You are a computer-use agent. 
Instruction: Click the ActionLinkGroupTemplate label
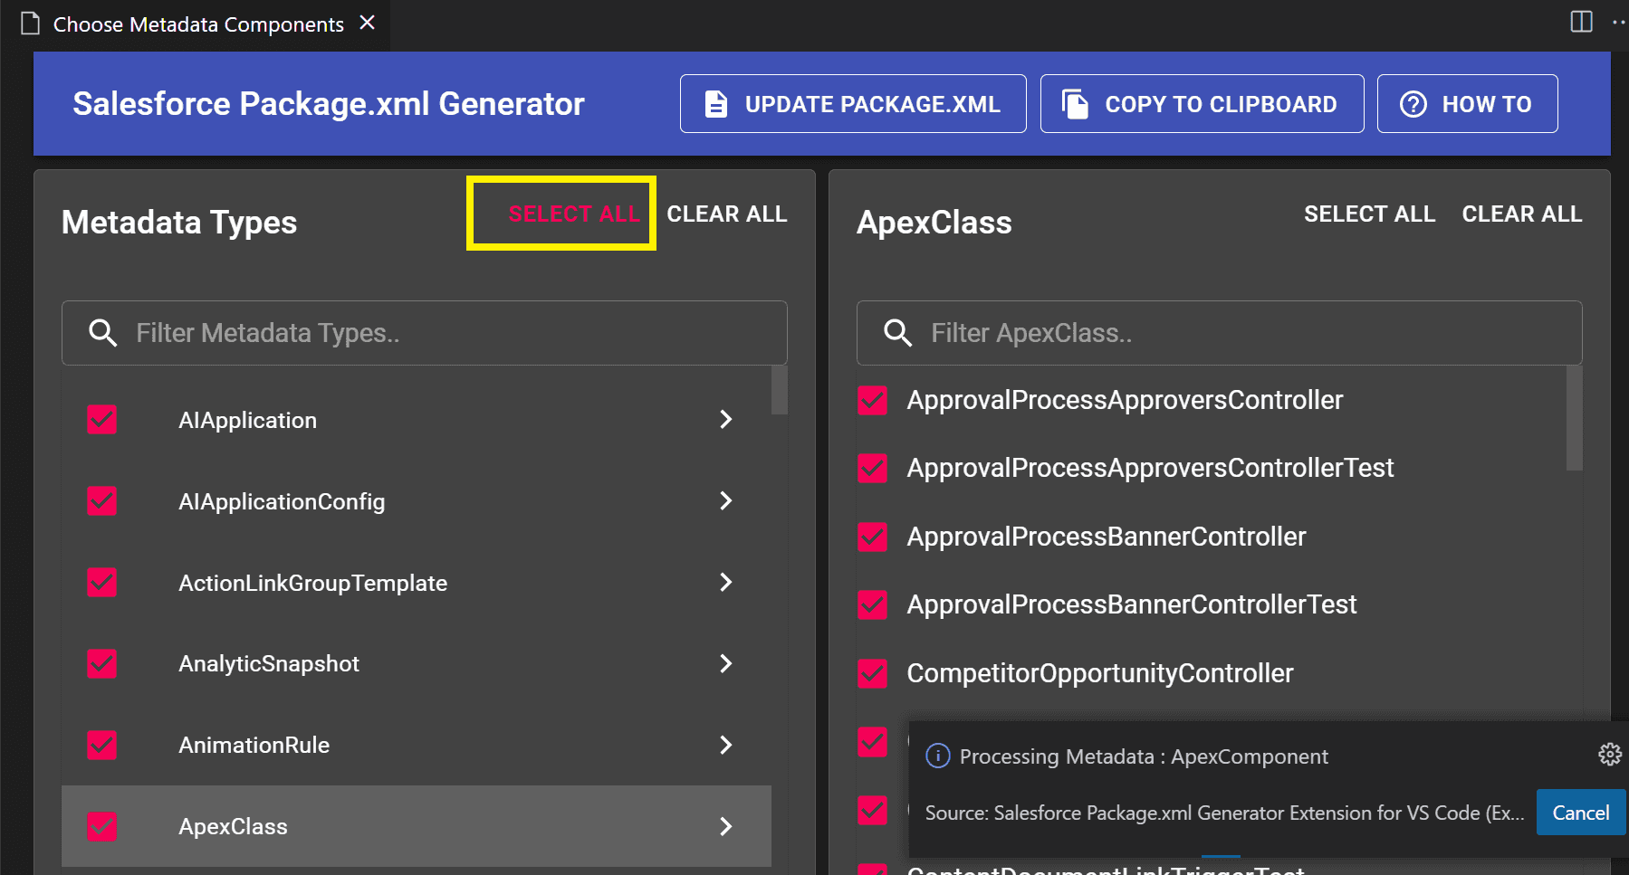coord(312,583)
